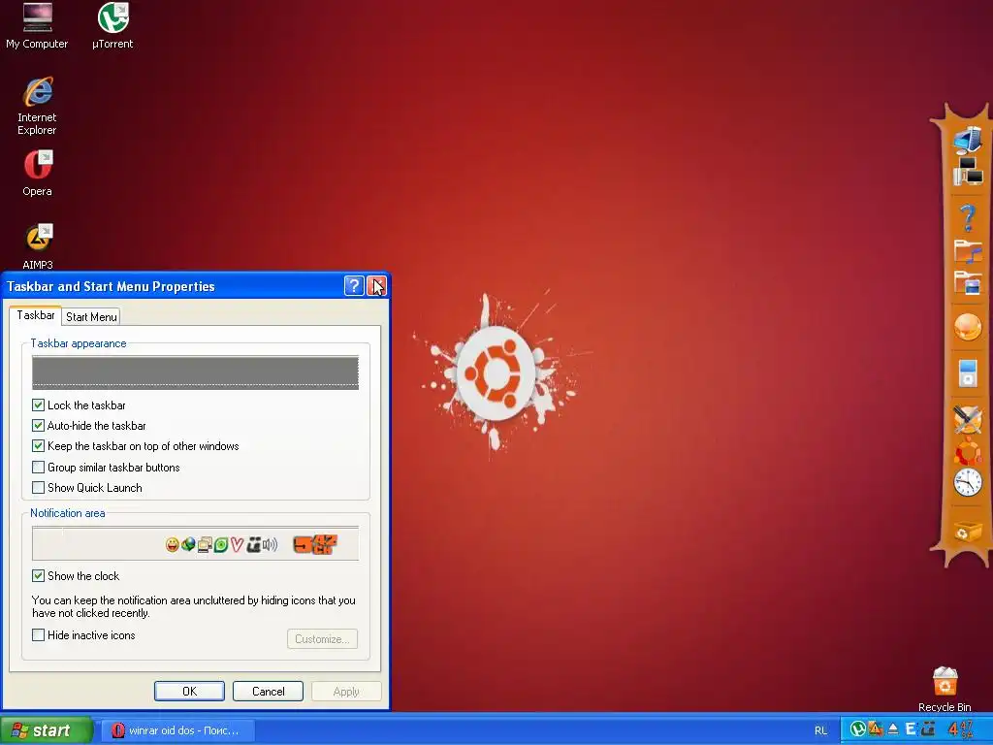Click OK in Taskbar properties dialog
The width and height of the screenshot is (993, 745).
tap(189, 691)
